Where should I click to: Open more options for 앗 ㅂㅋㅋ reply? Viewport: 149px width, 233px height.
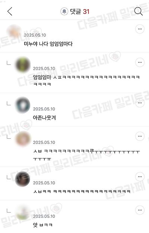140,210
